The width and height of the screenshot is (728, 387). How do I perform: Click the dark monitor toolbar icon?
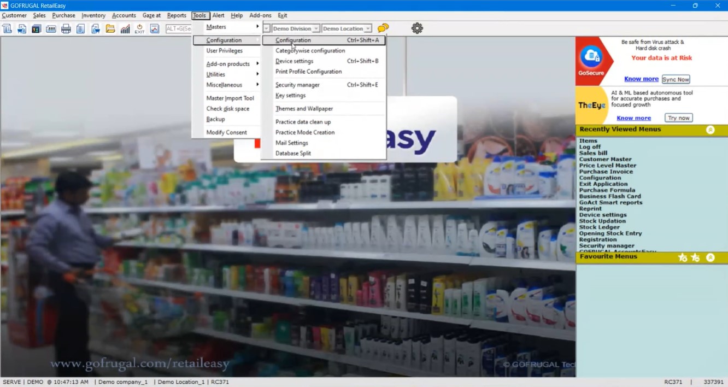[x=36, y=28]
